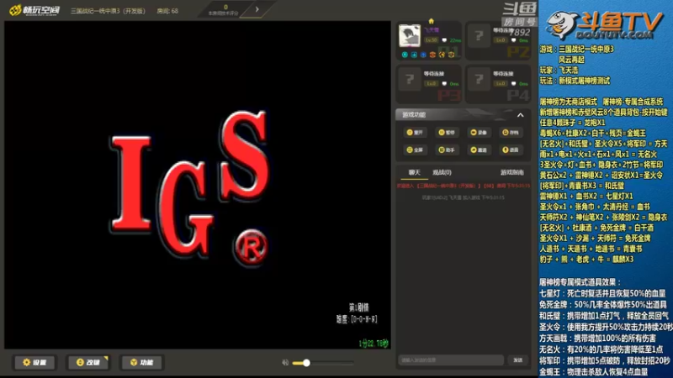Open the 助手 assistant function
The width and height of the screenshot is (673, 378).
click(x=447, y=150)
